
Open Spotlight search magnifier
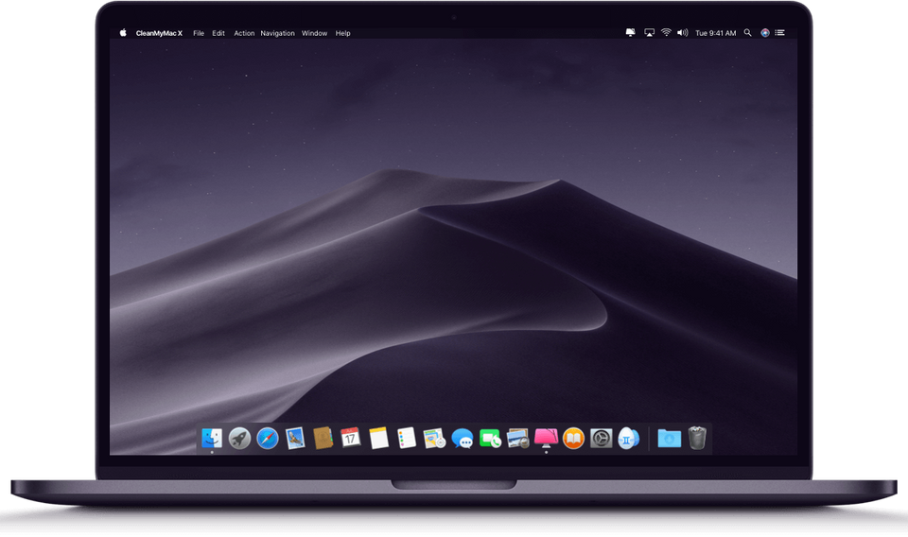[747, 33]
